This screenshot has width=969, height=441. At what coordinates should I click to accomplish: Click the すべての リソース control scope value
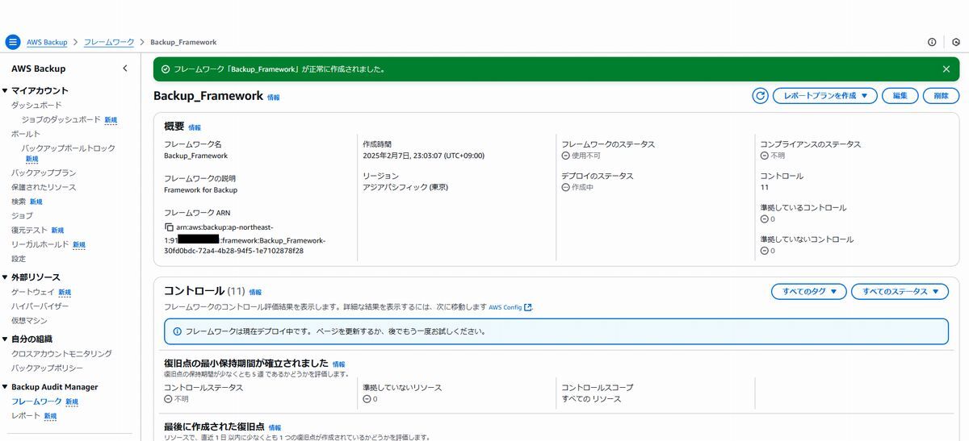point(591,399)
